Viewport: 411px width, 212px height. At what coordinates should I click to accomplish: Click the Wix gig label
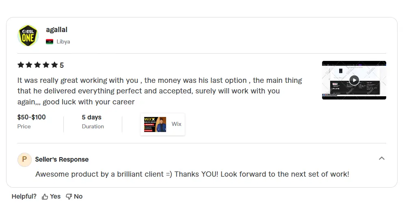pyautogui.click(x=176, y=124)
